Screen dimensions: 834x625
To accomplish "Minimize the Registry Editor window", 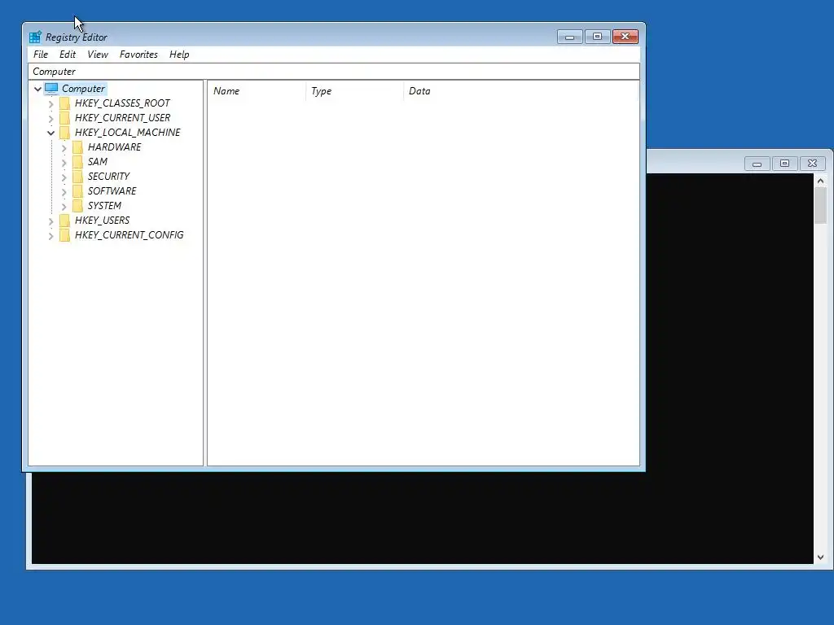I will 569,37.
